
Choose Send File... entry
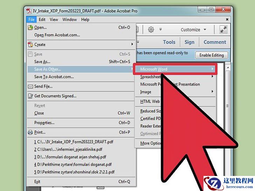coord(81,86)
